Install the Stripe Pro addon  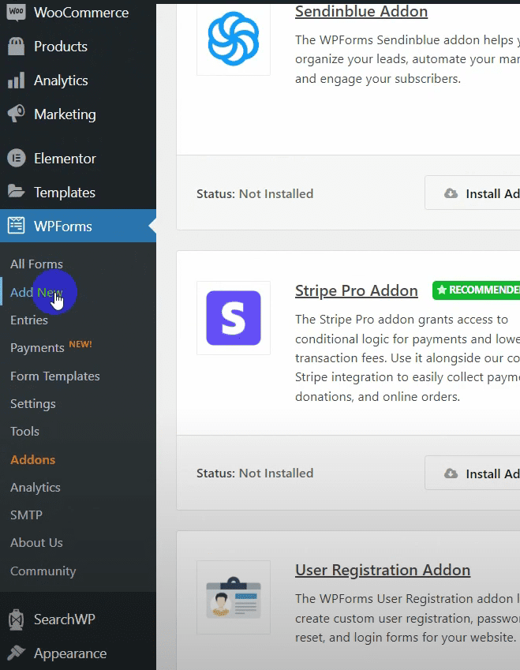tap(473, 473)
